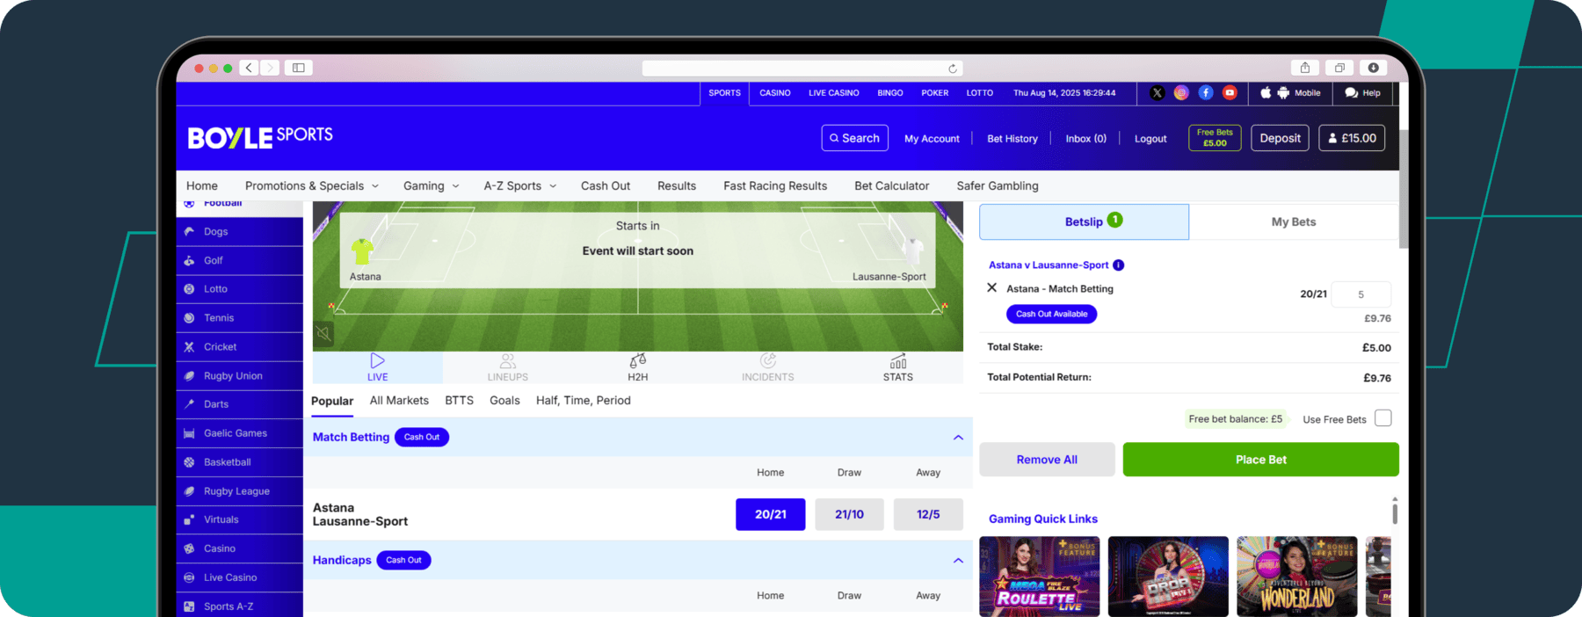
Task: Enable the Use Free Bets checkbox
Action: (x=1383, y=418)
